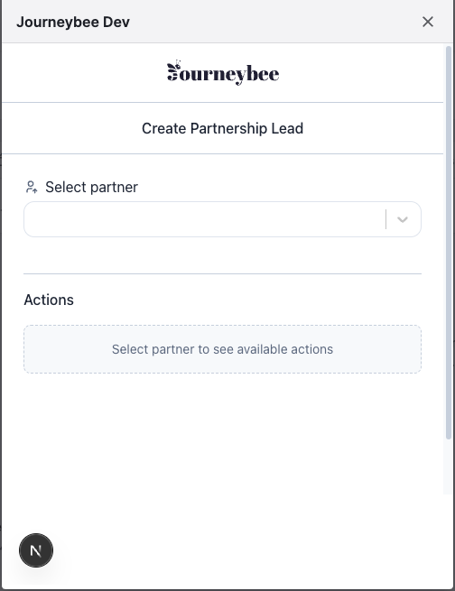Expand the Select partner dropdown chevron
This screenshot has width=455, height=591.
coord(403,219)
